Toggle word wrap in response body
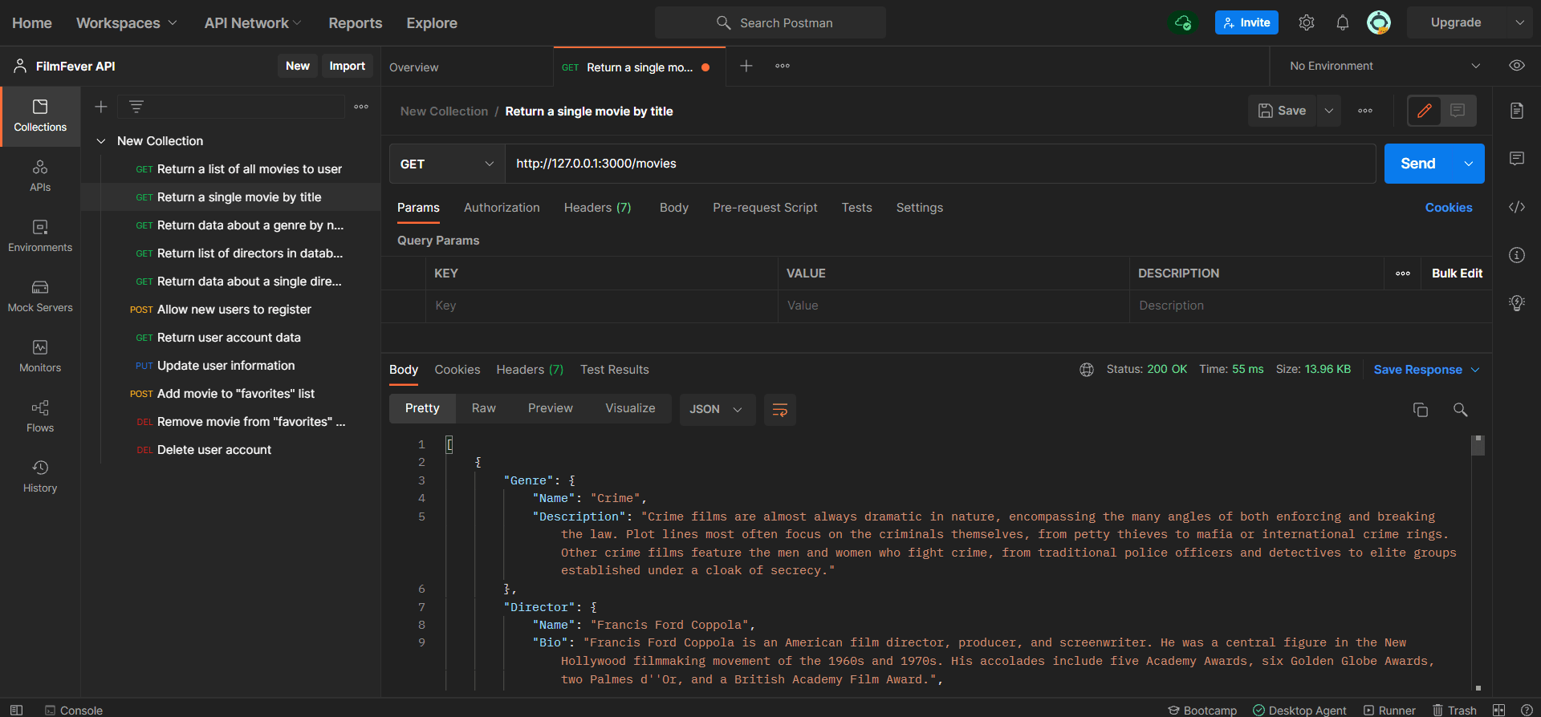Image resolution: width=1541 pixels, height=717 pixels. click(x=779, y=410)
